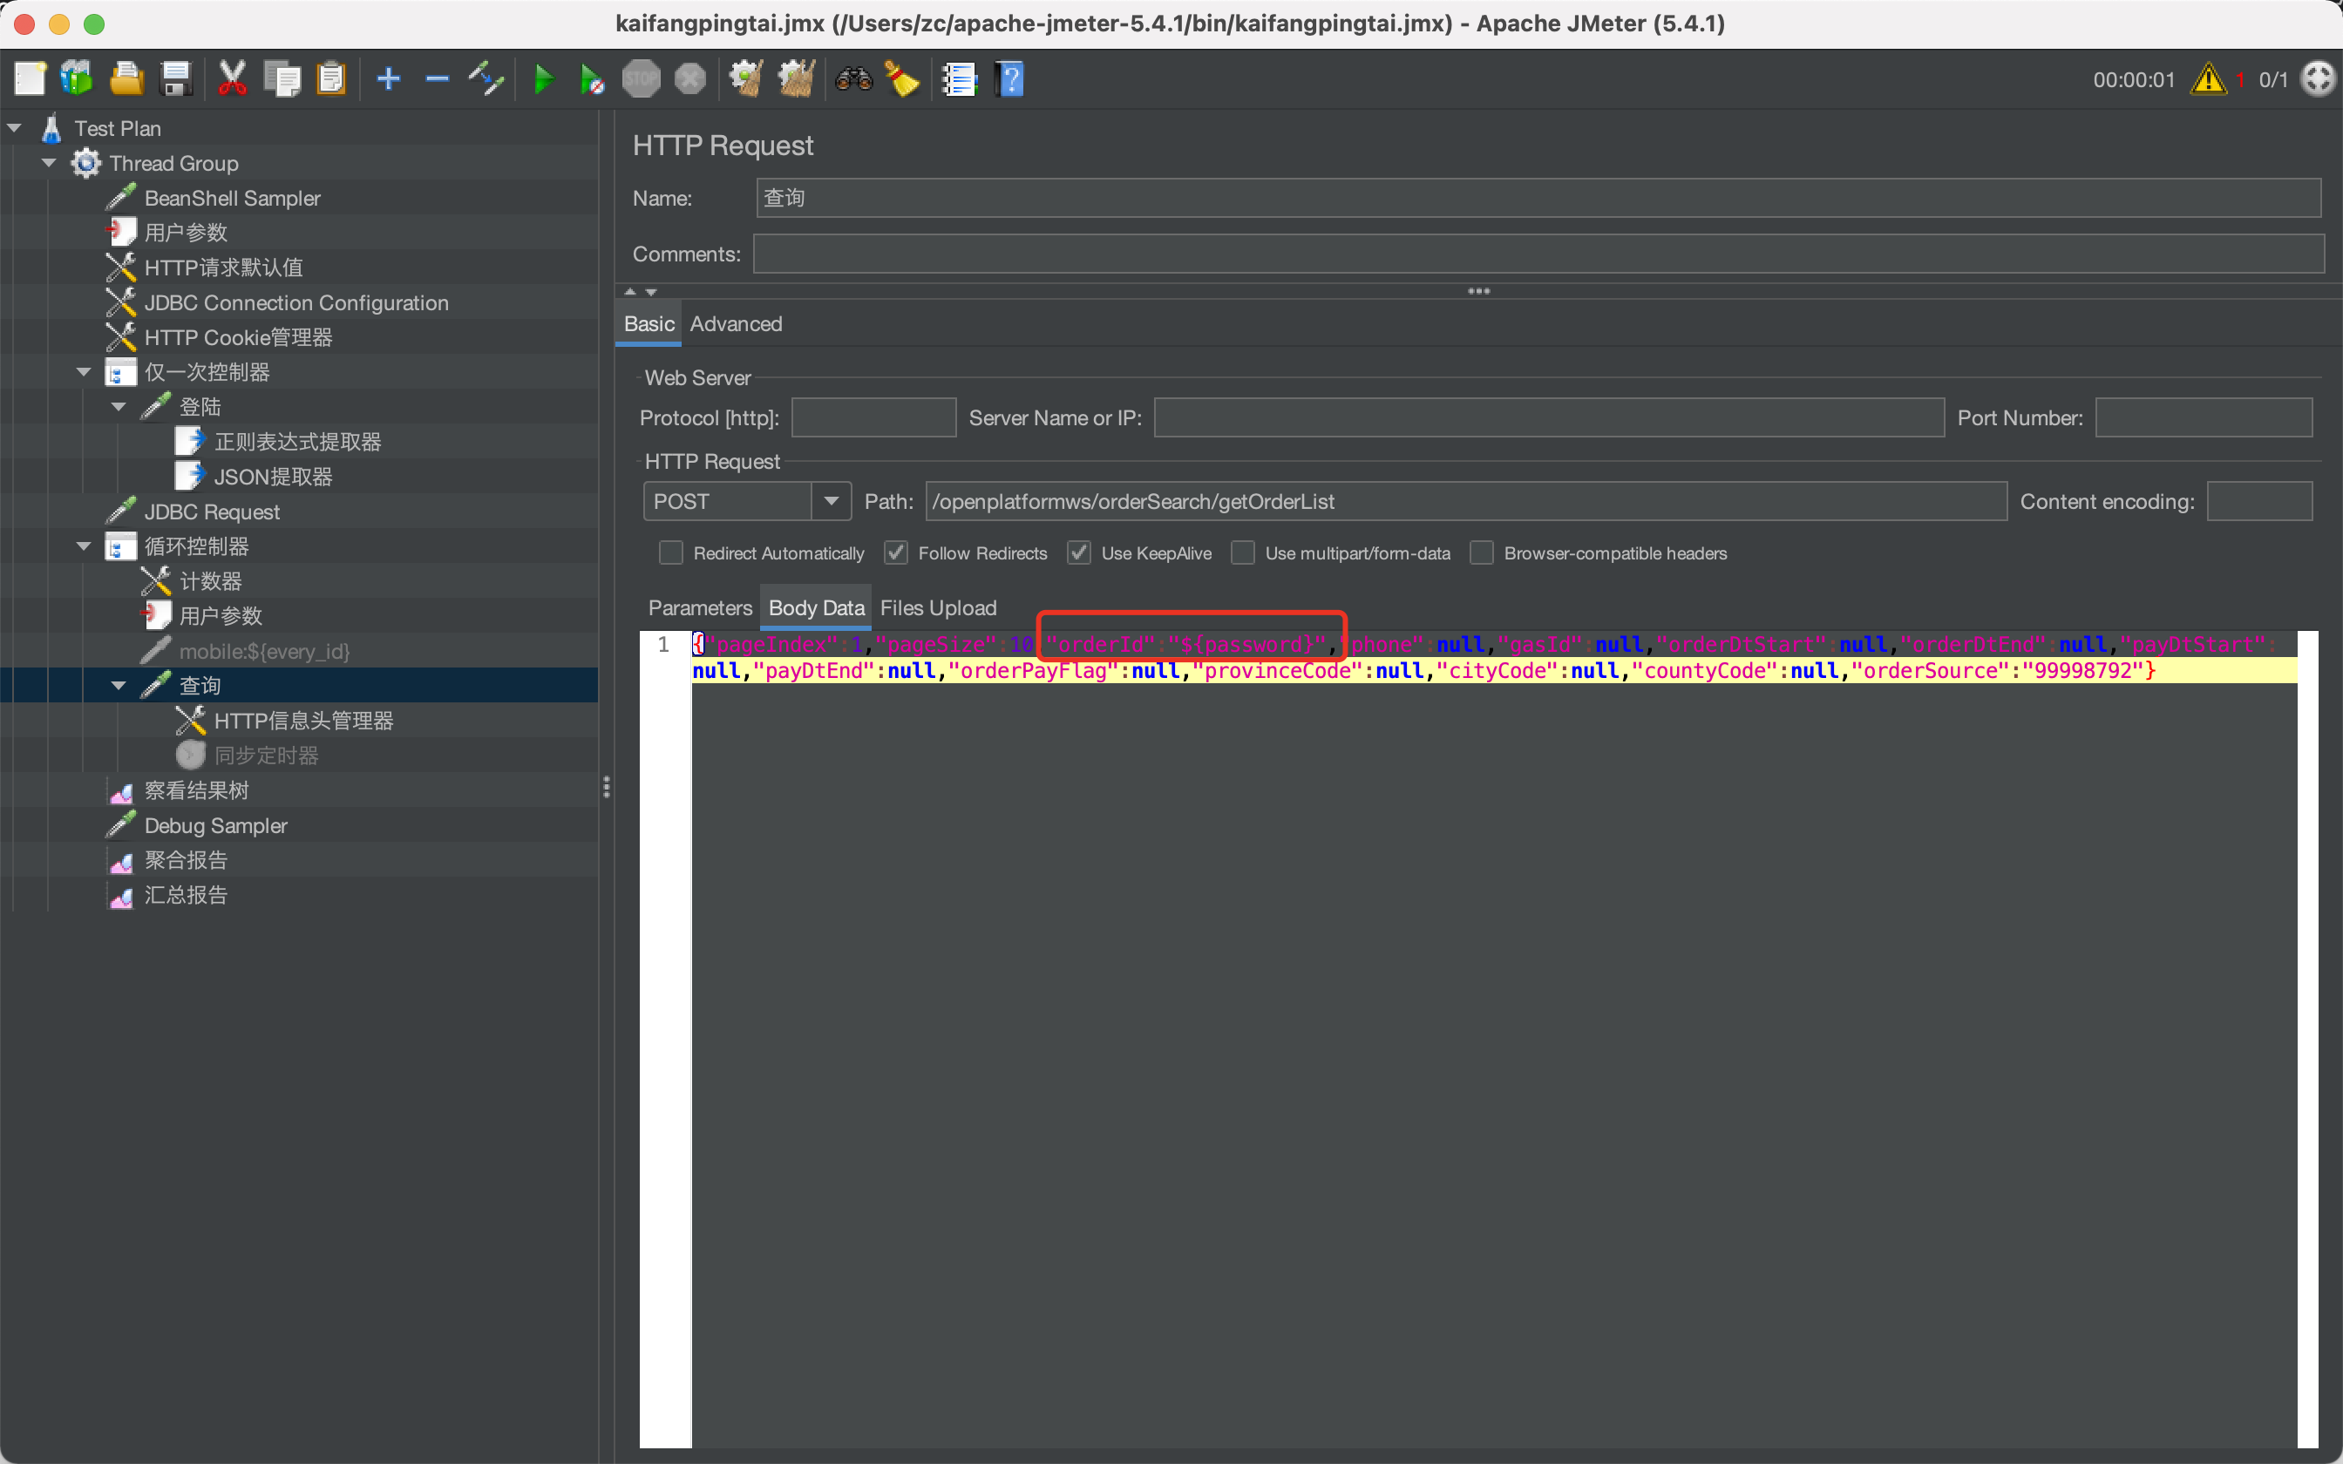
Task: Click the Port Number field
Action: (2204, 417)
